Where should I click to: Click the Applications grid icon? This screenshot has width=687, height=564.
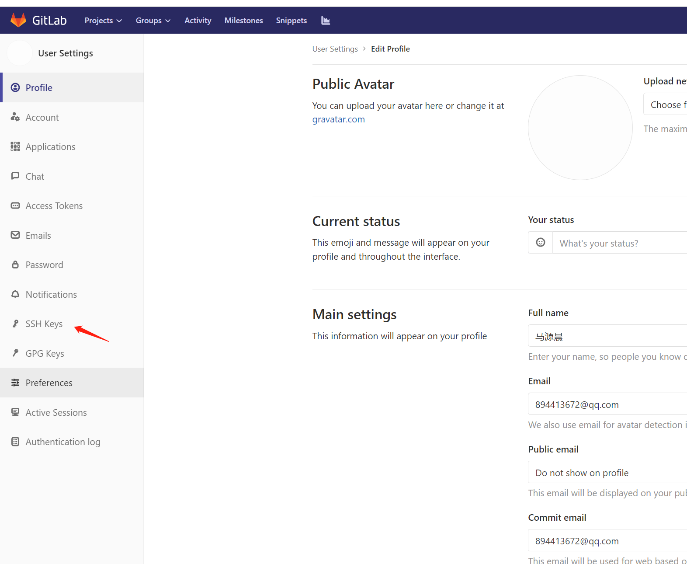click(15, 146)
